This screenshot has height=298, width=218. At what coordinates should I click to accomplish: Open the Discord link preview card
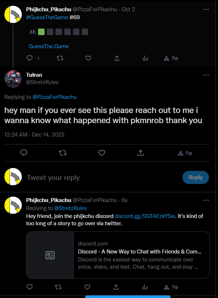(118, 255)
